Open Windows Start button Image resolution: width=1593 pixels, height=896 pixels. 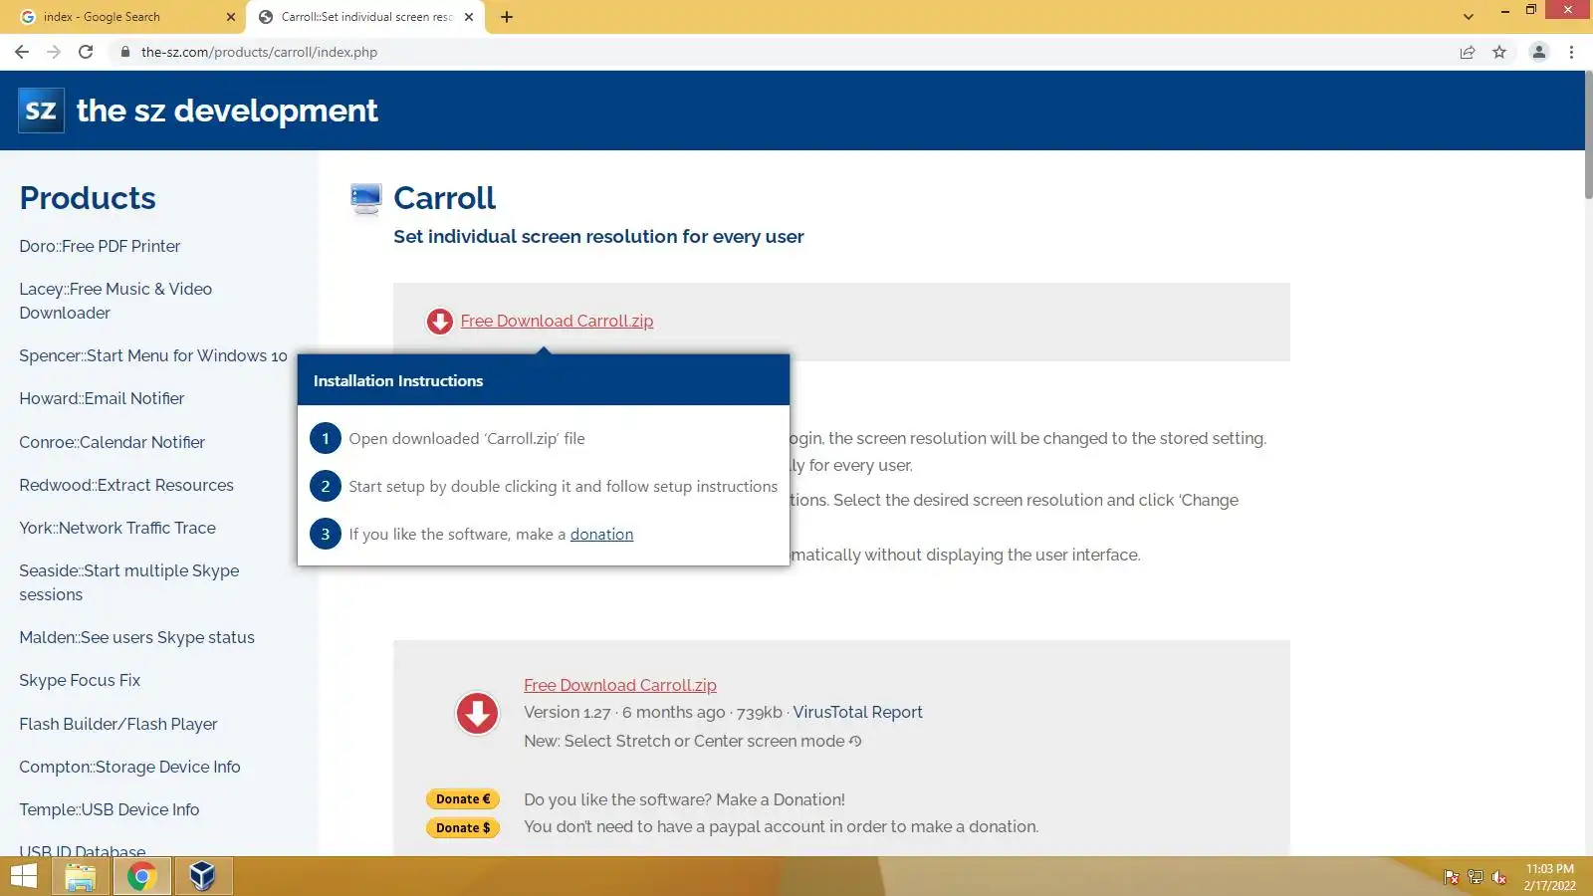point(24,876)
